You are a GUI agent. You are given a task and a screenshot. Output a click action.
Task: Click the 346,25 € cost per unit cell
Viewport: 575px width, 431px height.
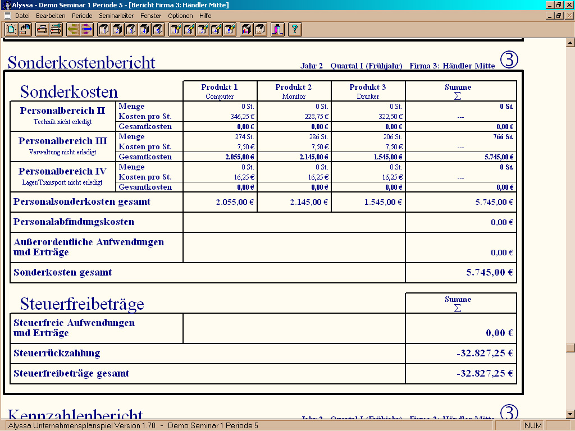click(243, 117)
